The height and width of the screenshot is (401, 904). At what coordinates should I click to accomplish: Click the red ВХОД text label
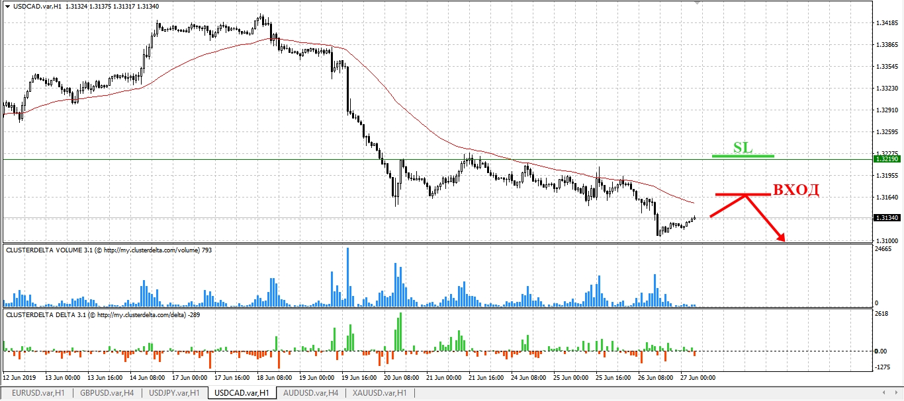pyautogui.click(x=796, y=191)
